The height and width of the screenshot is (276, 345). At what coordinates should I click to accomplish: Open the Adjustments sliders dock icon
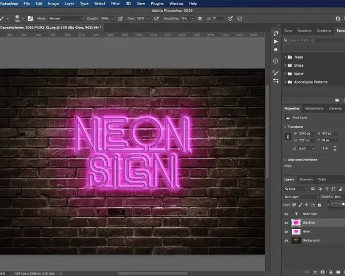click(x=275, y=80)
